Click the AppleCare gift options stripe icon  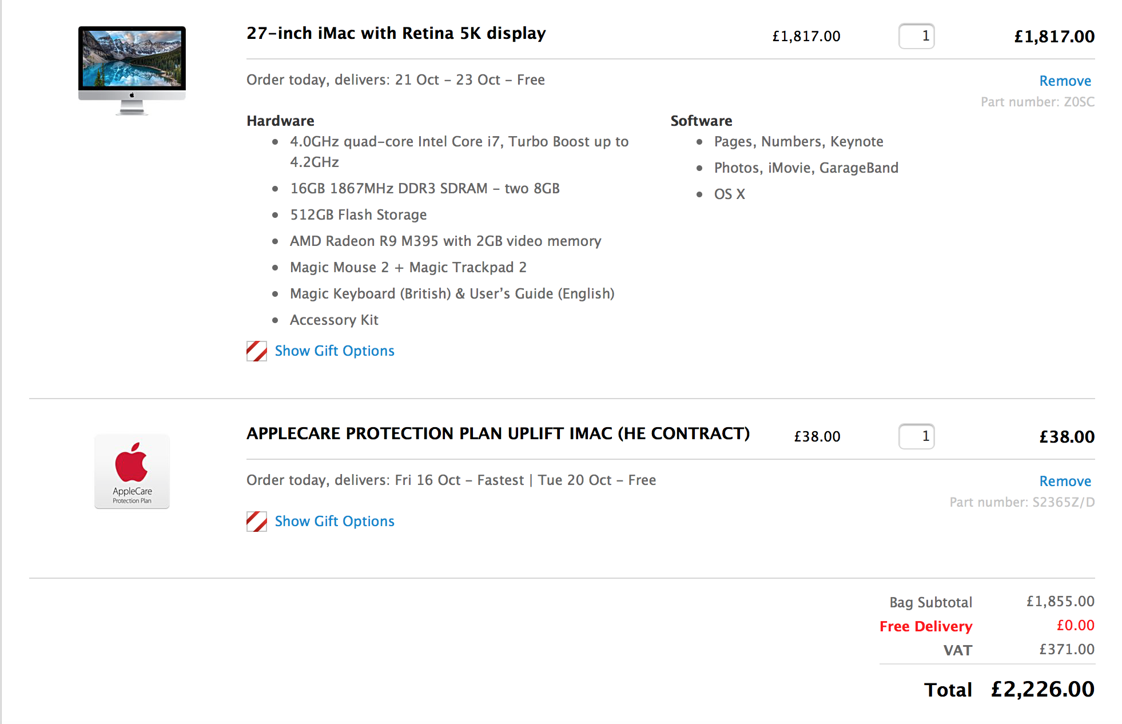coord(256,521)
